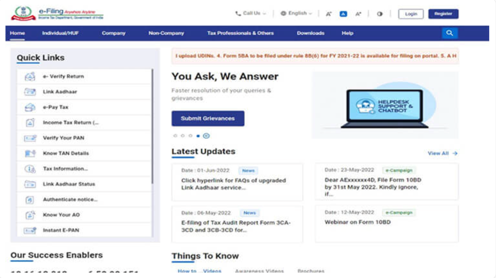Click the Know TAN Details icon

point(30,153)
